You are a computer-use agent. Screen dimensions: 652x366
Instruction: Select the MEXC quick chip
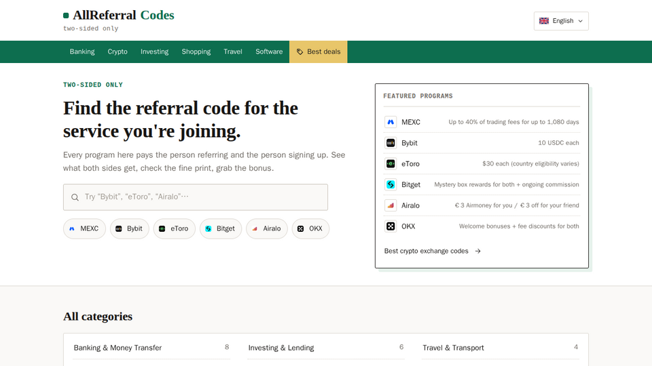84,228
